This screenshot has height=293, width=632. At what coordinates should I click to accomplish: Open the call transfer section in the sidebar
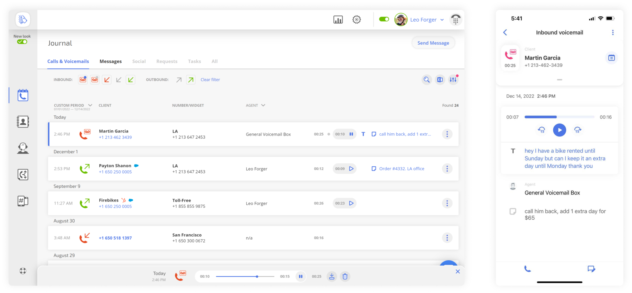pos(23,174)
